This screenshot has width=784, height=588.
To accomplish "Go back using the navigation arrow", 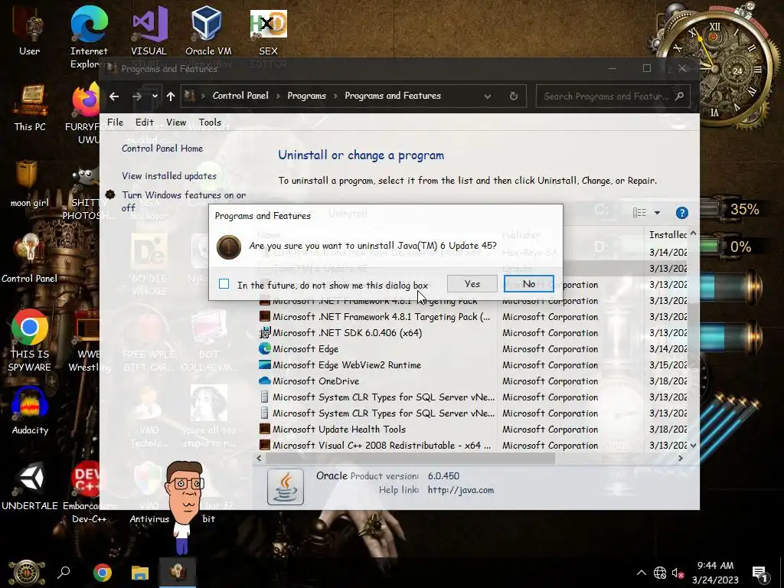I will [114, 96].
